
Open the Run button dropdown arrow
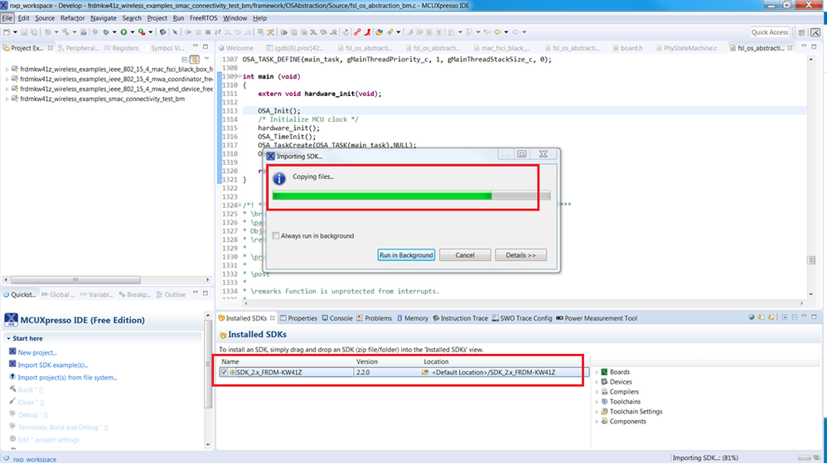(133, 32)
